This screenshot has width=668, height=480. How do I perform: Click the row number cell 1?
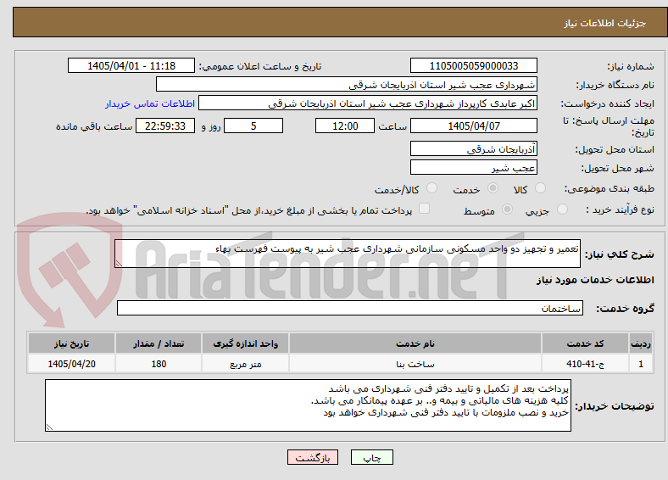click(x=641, y=364)
